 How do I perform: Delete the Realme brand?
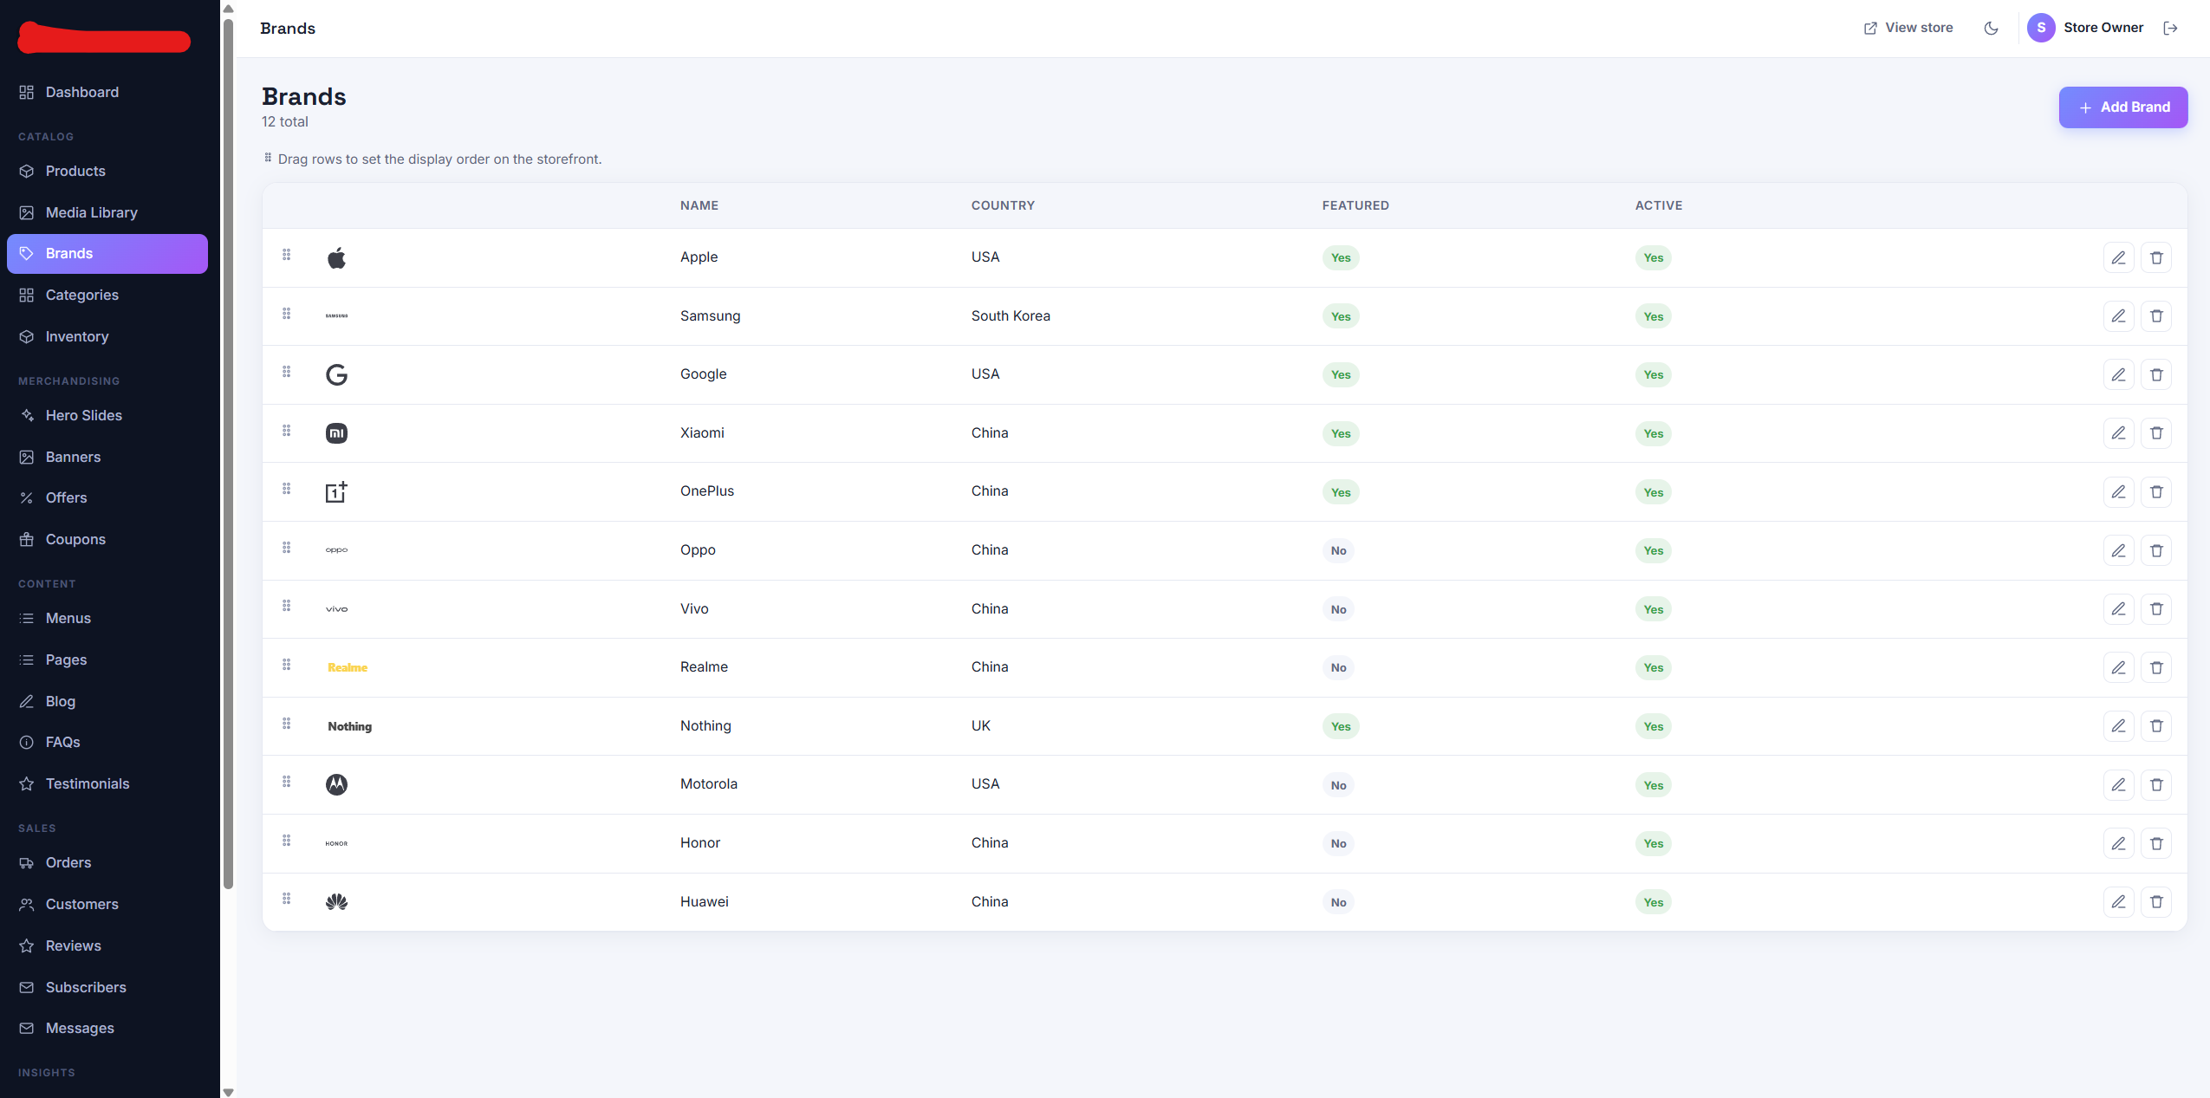point(2156,667)
